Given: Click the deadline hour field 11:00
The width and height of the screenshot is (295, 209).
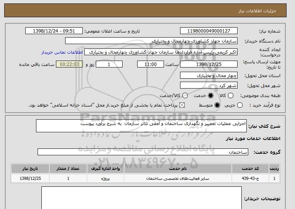Looking at the screenshot, I should pos(151,64).
